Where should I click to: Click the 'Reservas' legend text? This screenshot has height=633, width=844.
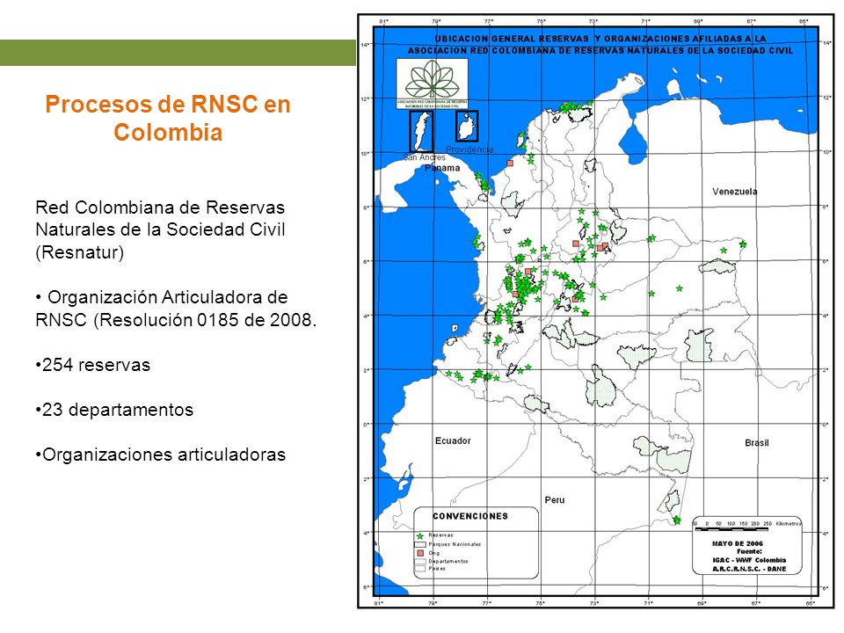[440, 535]
